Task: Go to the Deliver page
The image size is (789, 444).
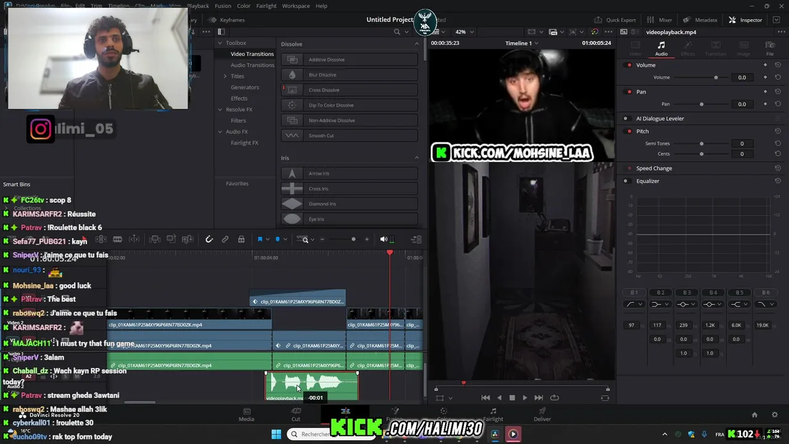Action: [x=542, y=414]
